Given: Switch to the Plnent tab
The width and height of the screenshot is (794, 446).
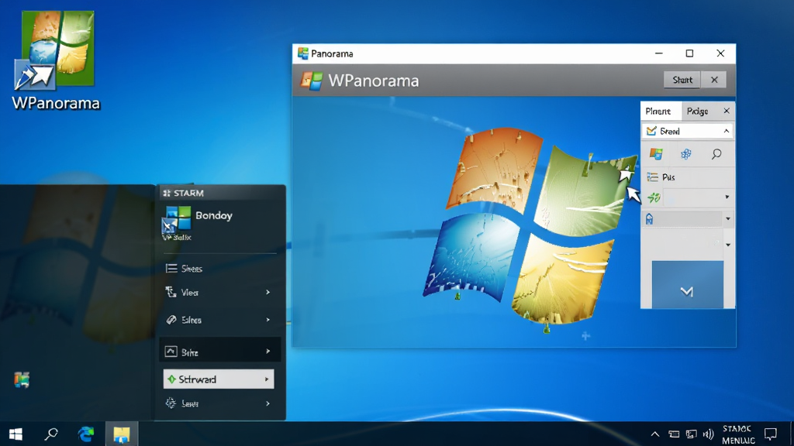Looking at the screenshot, I should (x=658, y=111).
